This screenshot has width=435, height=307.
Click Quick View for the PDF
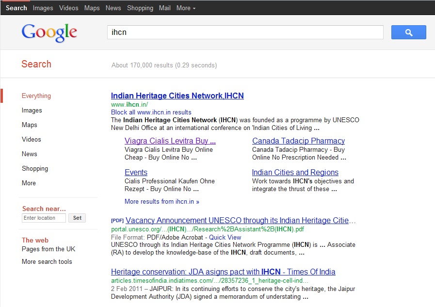225,237
